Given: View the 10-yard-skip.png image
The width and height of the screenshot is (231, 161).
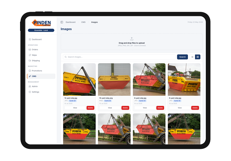Looking at the screenshot, I should (x=110, y=108).
